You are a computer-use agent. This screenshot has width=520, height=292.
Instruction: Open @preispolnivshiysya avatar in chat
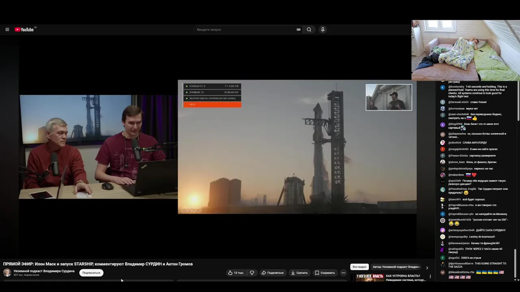pyautogui.click(x=443, y=169)
